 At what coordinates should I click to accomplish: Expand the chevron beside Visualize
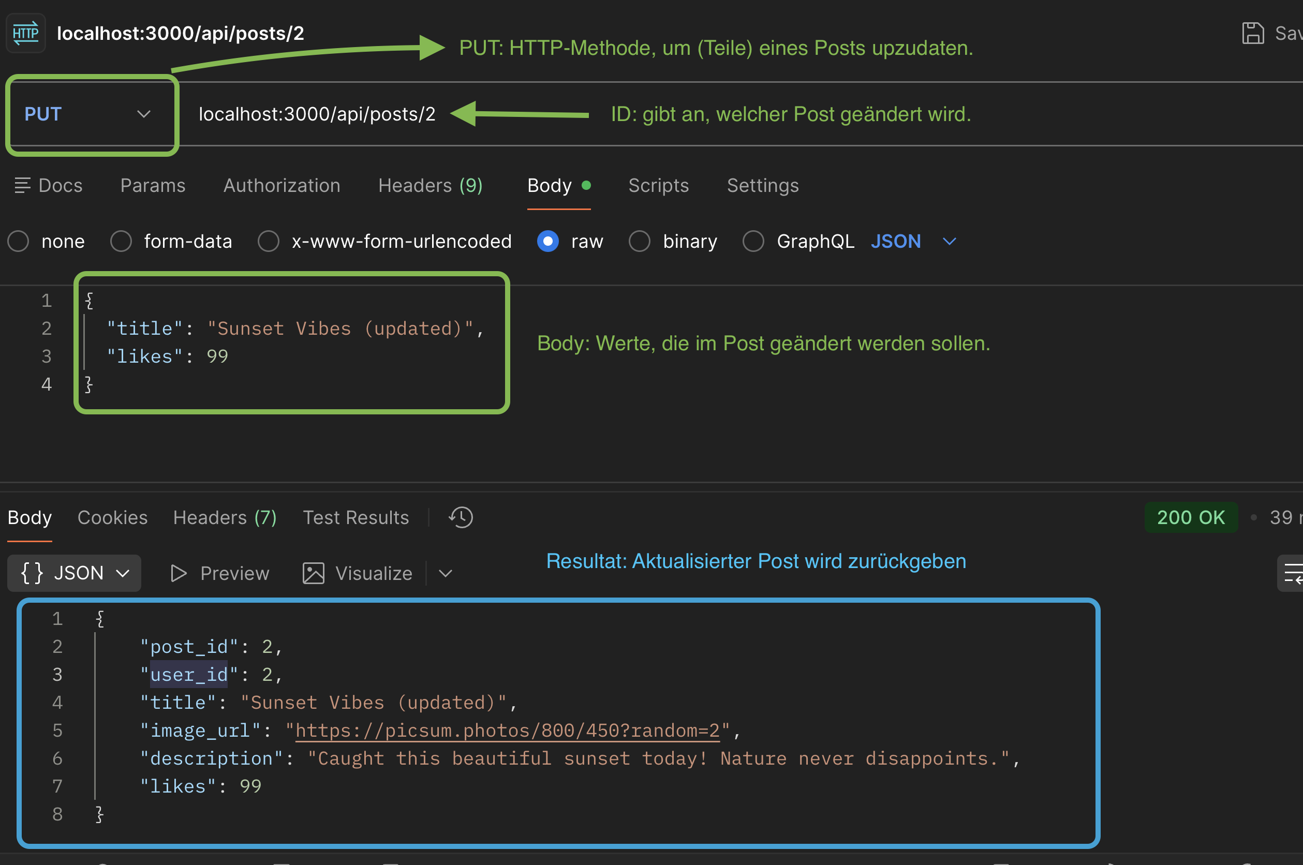[446, 573]
